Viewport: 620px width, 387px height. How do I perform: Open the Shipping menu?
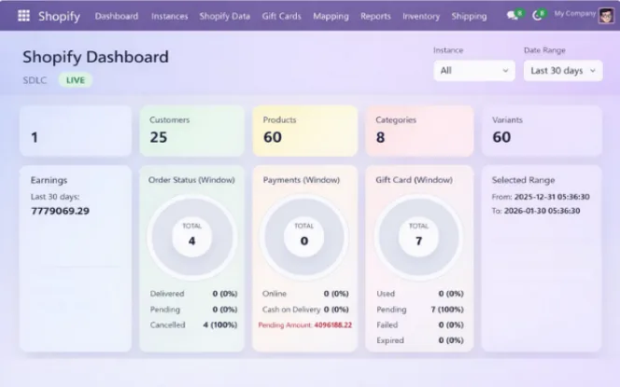[469, 16]
